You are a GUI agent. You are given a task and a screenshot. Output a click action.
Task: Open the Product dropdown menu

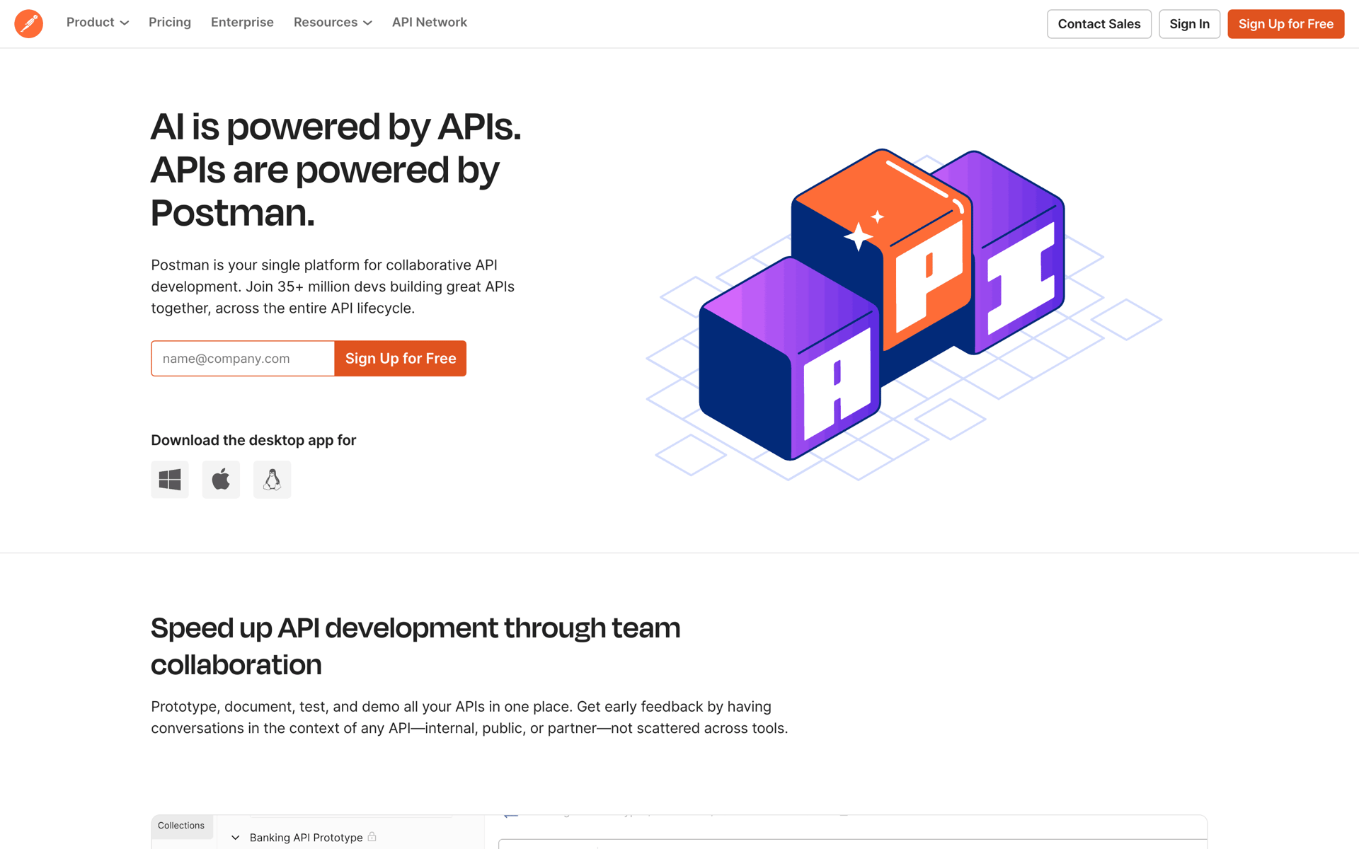pos(98,23)
